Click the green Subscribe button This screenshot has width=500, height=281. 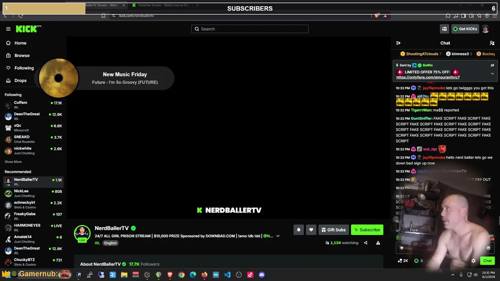(x=367, y=230)
